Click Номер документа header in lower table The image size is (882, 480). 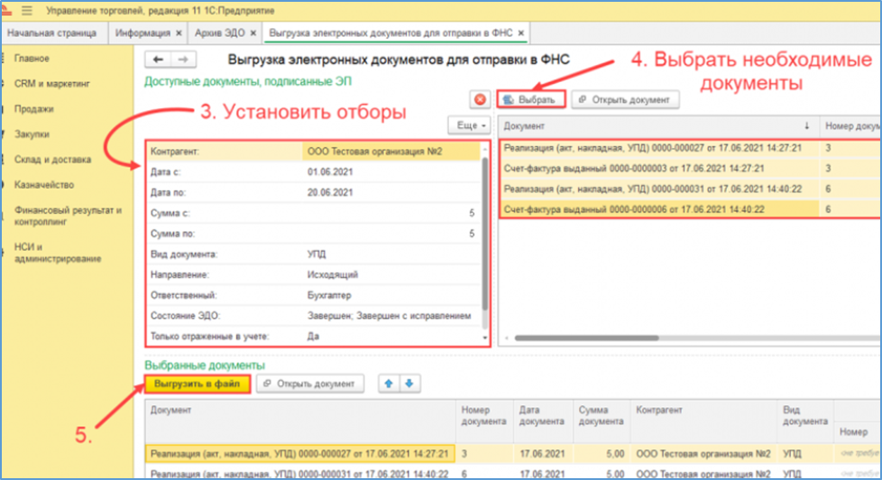[483, 415]
